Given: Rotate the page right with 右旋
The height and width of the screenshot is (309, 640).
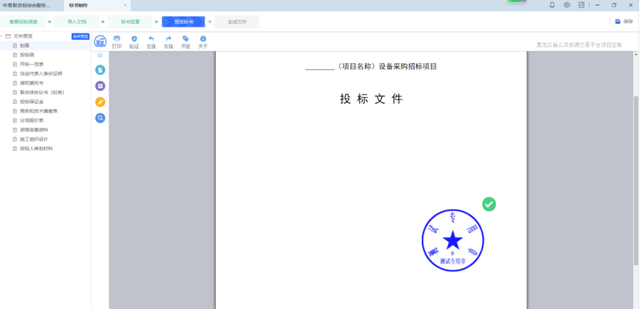Looking at the screenshot, I should point(168,41).
